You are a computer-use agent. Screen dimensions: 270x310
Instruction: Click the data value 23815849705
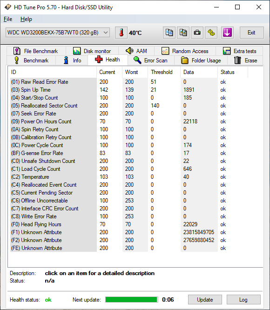pyautogui.click(x=199, y=232)
